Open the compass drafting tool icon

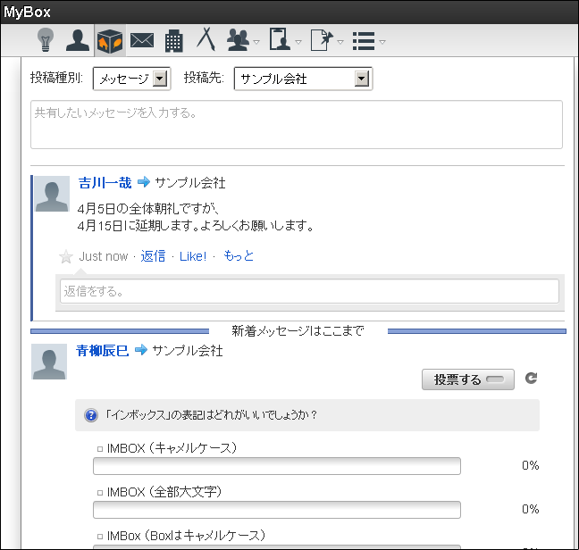pyautogui.click(x=206, y=39)
